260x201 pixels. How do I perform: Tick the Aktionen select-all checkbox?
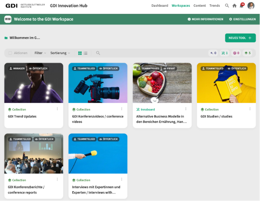10,53
